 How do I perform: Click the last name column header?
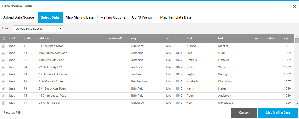235,38
